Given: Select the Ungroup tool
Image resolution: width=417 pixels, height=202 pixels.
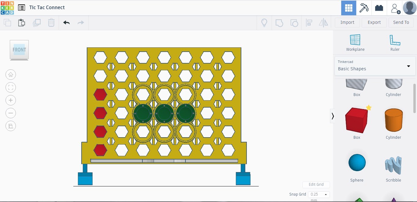Looking at the screenshot, I should [x=294, y=22].
